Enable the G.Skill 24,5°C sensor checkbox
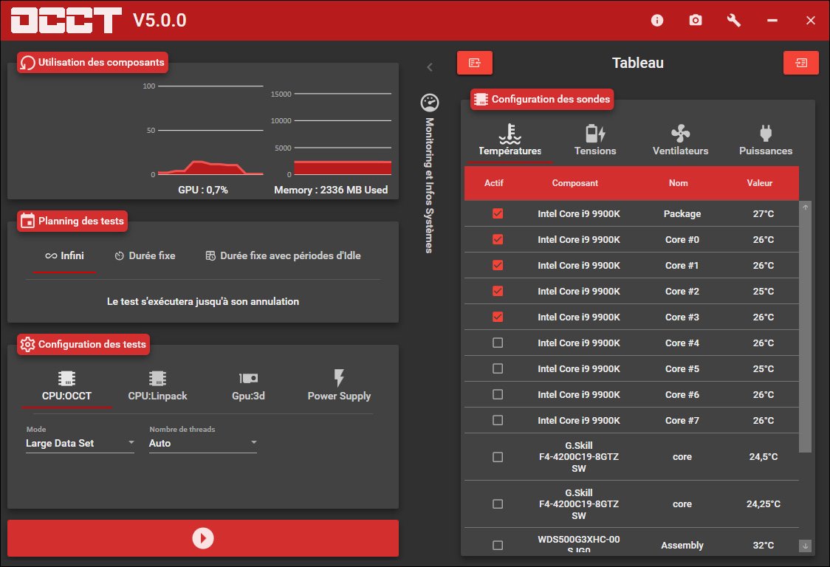 [498, 457]
